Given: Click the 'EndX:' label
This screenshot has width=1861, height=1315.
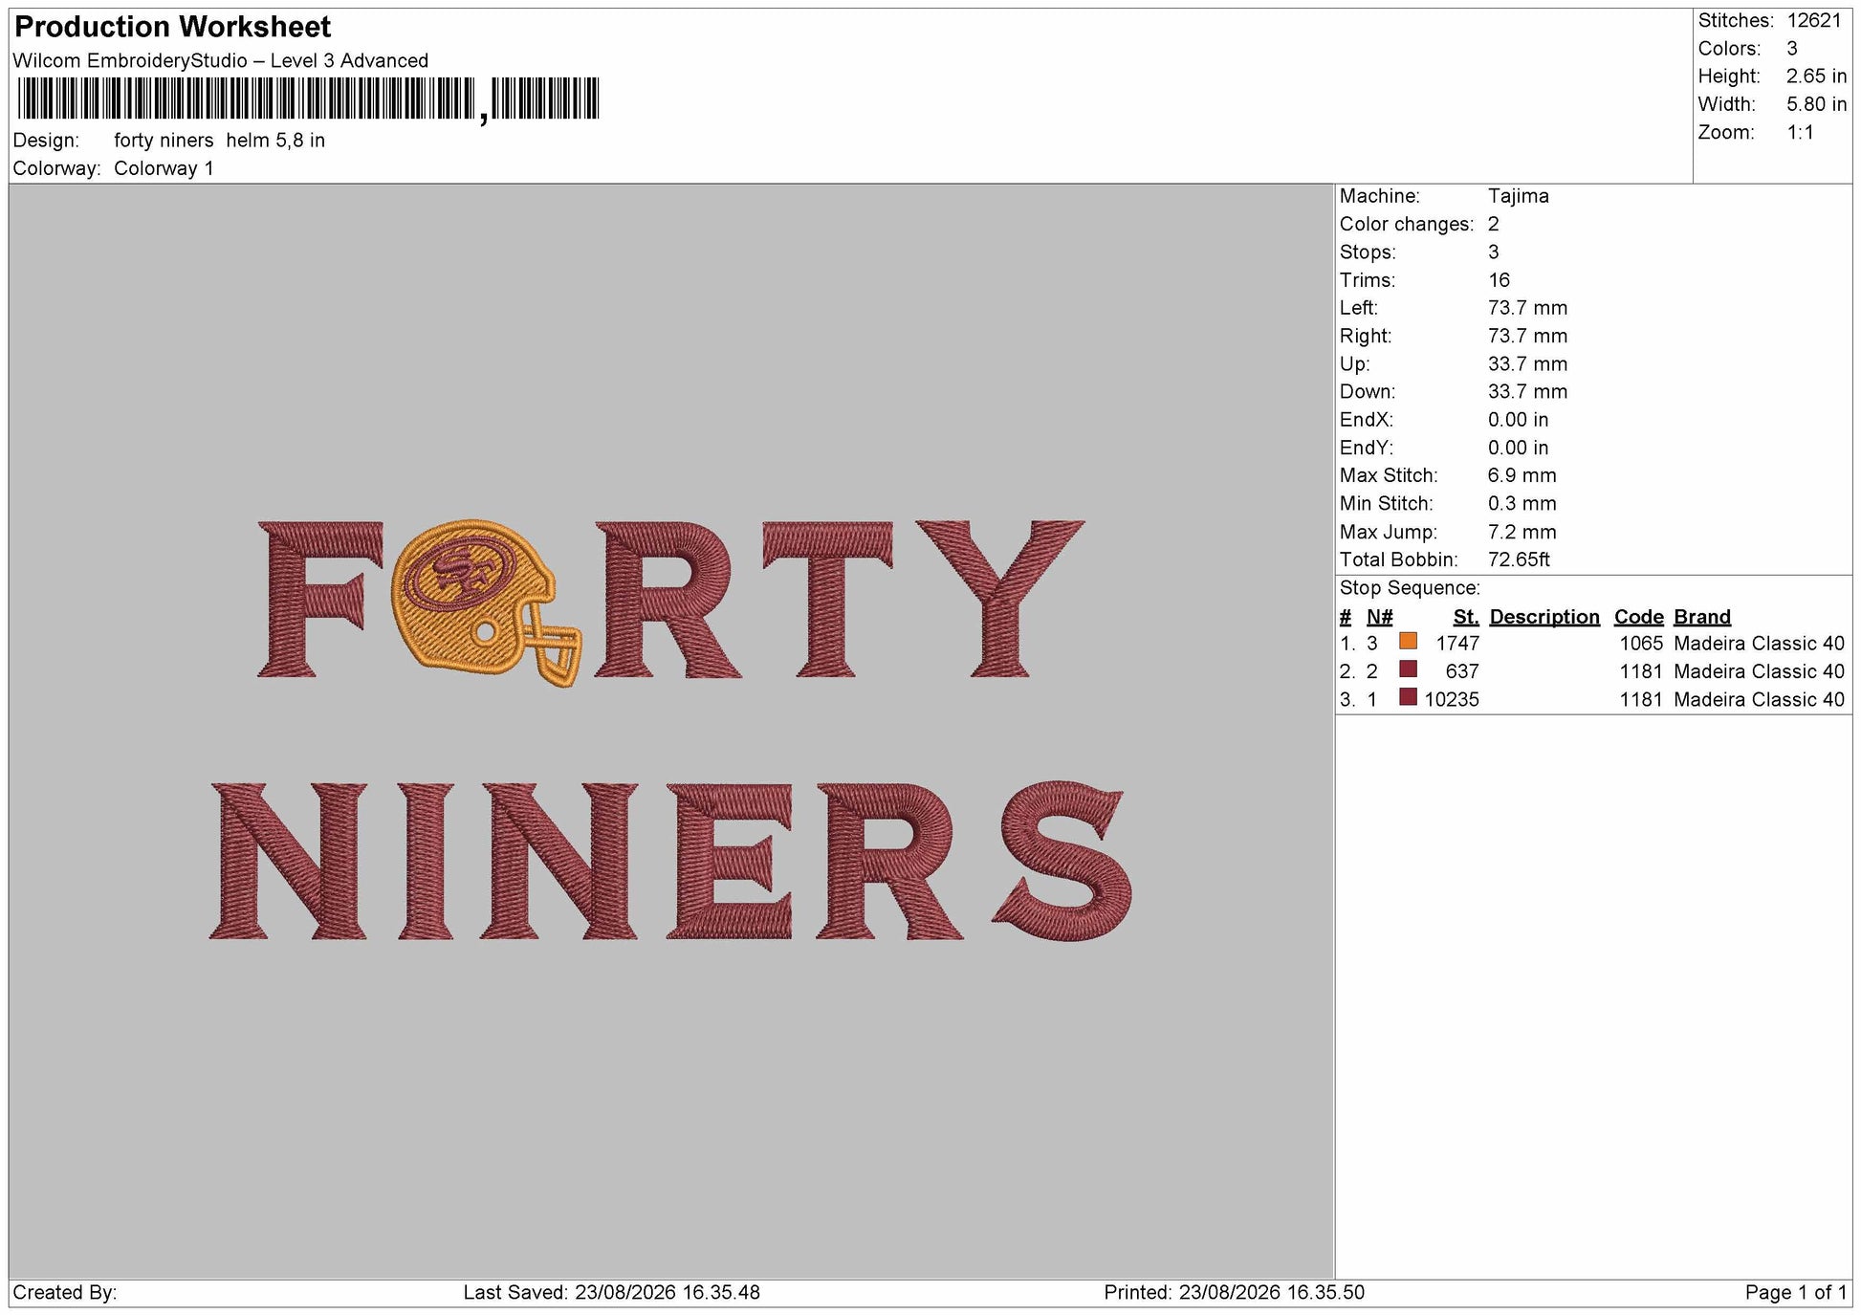Looking at the screenshot, I should pos(1366,420).
